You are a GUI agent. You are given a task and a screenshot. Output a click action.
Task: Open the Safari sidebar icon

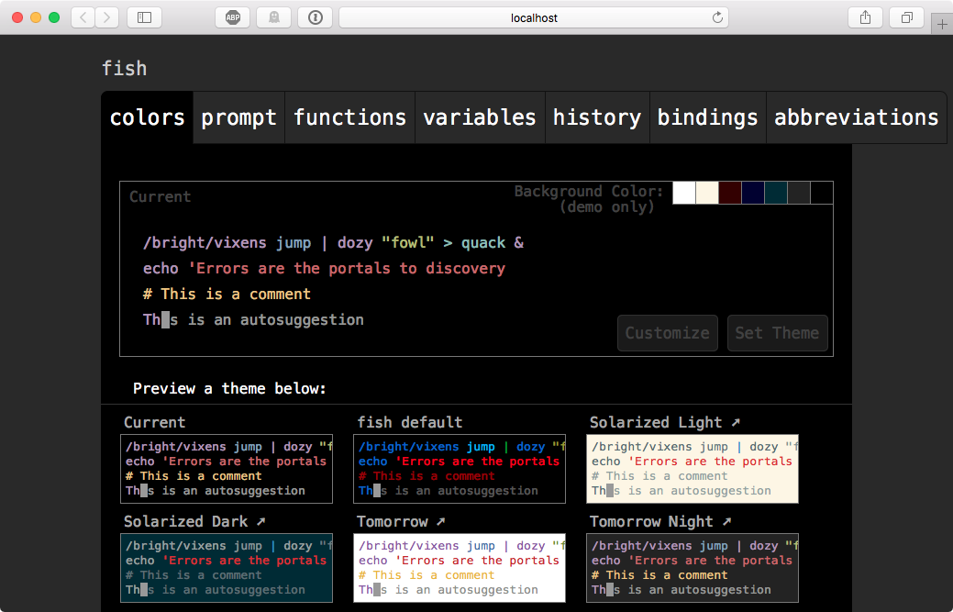click(144, 17)
